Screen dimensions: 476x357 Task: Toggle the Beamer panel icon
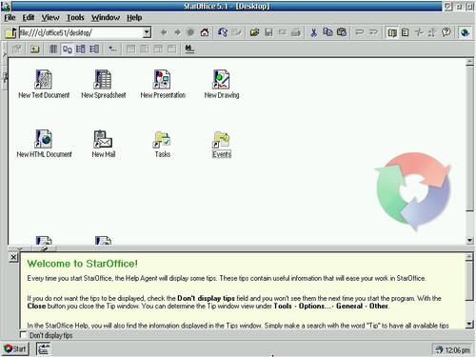click(x=406, y=32)
